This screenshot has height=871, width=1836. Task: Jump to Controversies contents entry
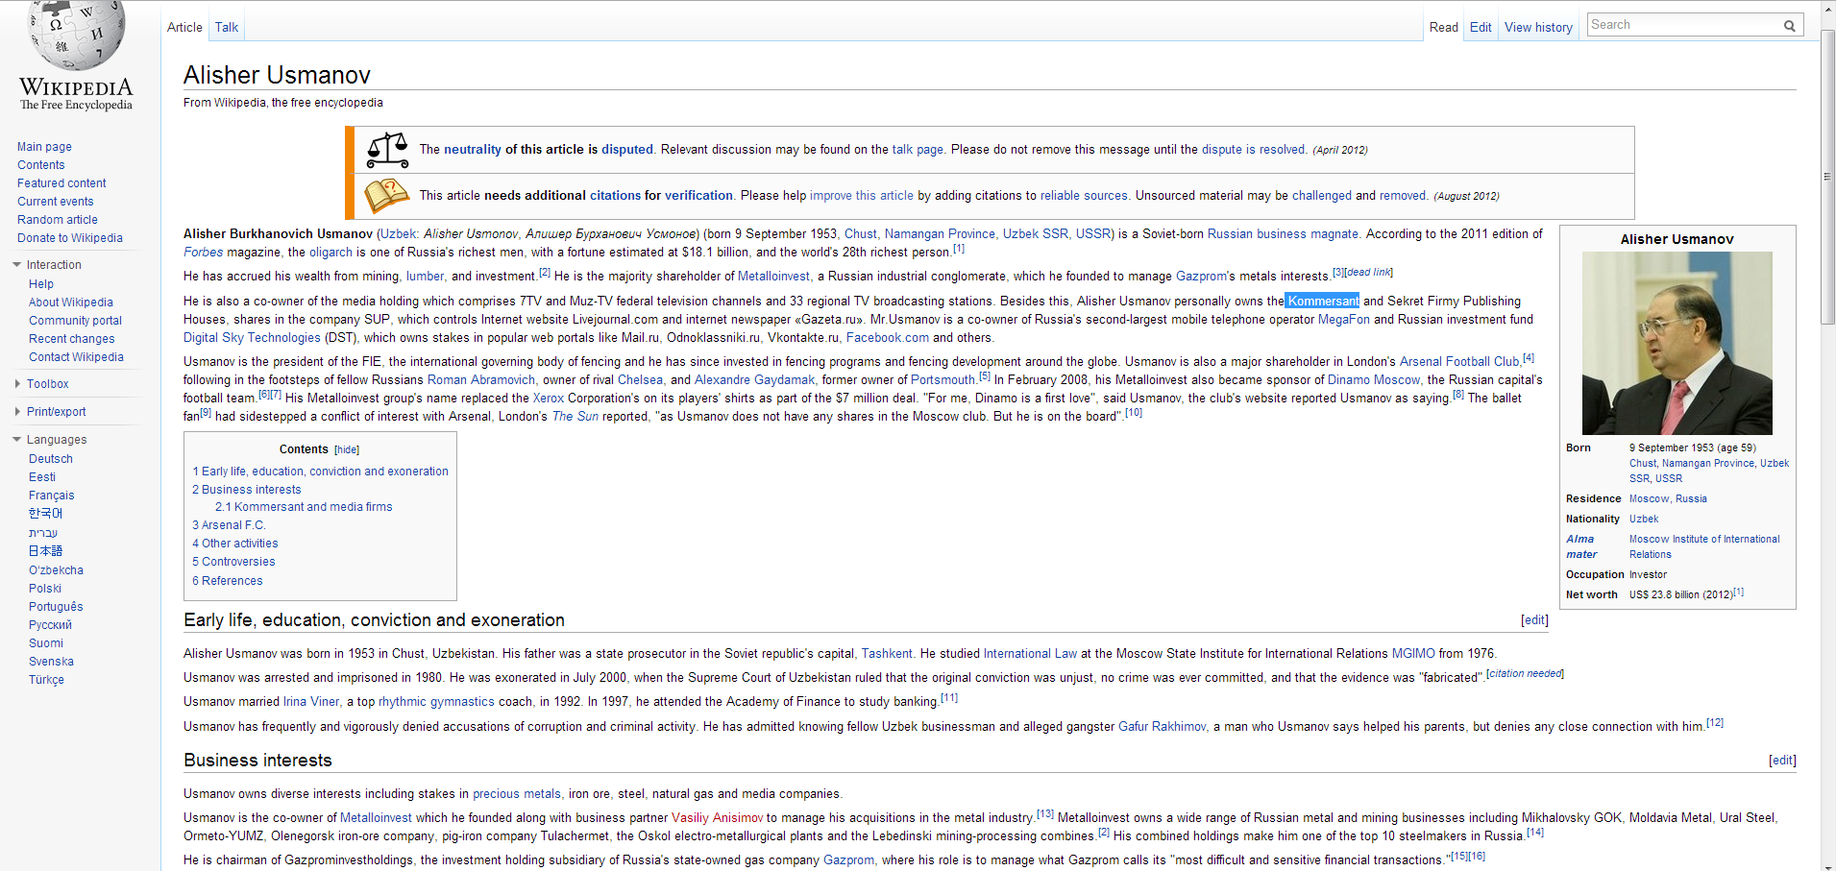tap(233, 562)
